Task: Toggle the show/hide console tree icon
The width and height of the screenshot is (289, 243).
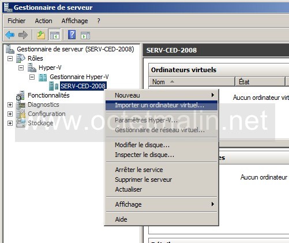Action: (x=55, y=35)
